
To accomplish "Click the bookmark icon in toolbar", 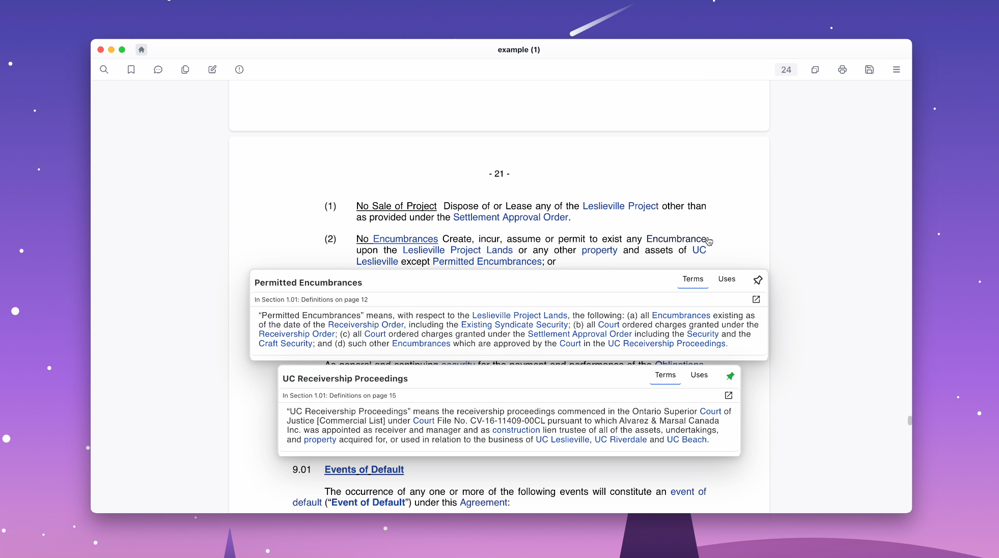I will click(131, 70).
